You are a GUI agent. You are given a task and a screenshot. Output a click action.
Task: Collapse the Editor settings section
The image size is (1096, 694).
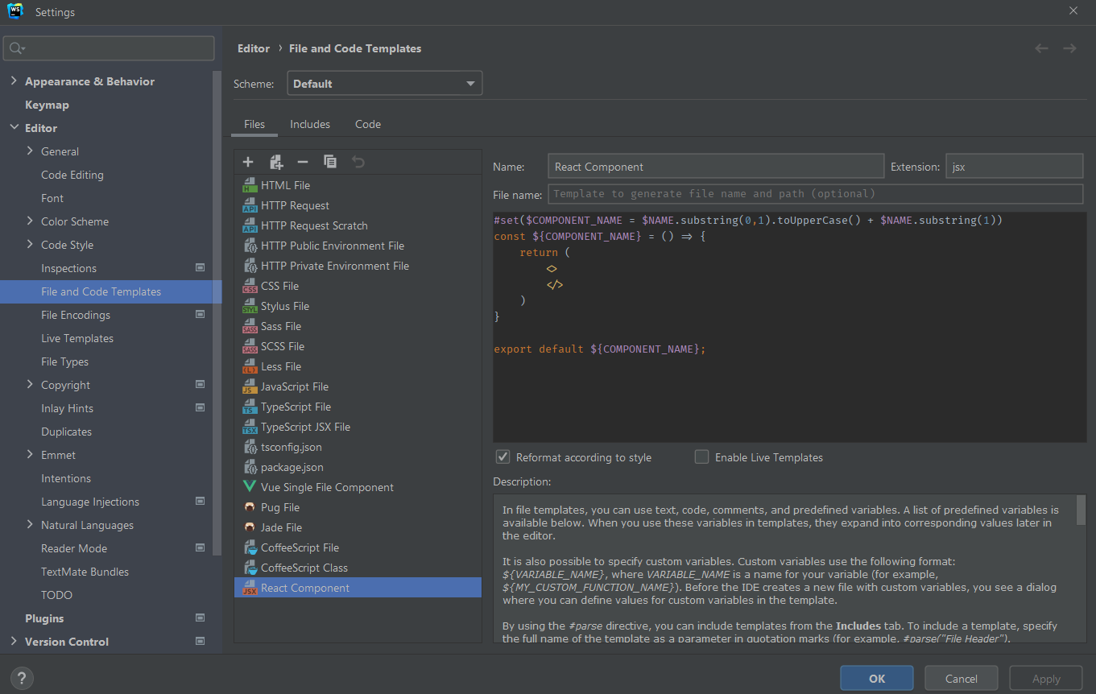tap(14, 128)
